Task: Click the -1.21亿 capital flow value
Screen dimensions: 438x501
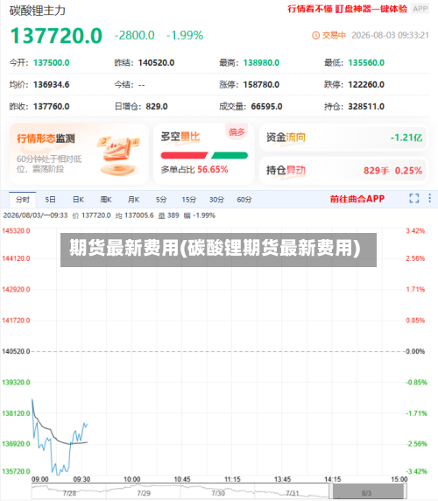Action: (406, 138)
